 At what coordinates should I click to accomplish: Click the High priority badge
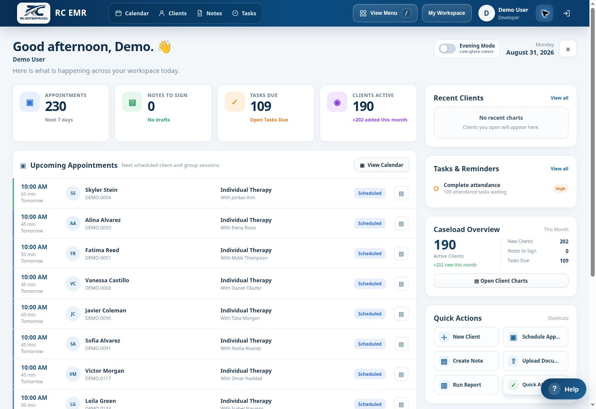[x=560, y=189]
